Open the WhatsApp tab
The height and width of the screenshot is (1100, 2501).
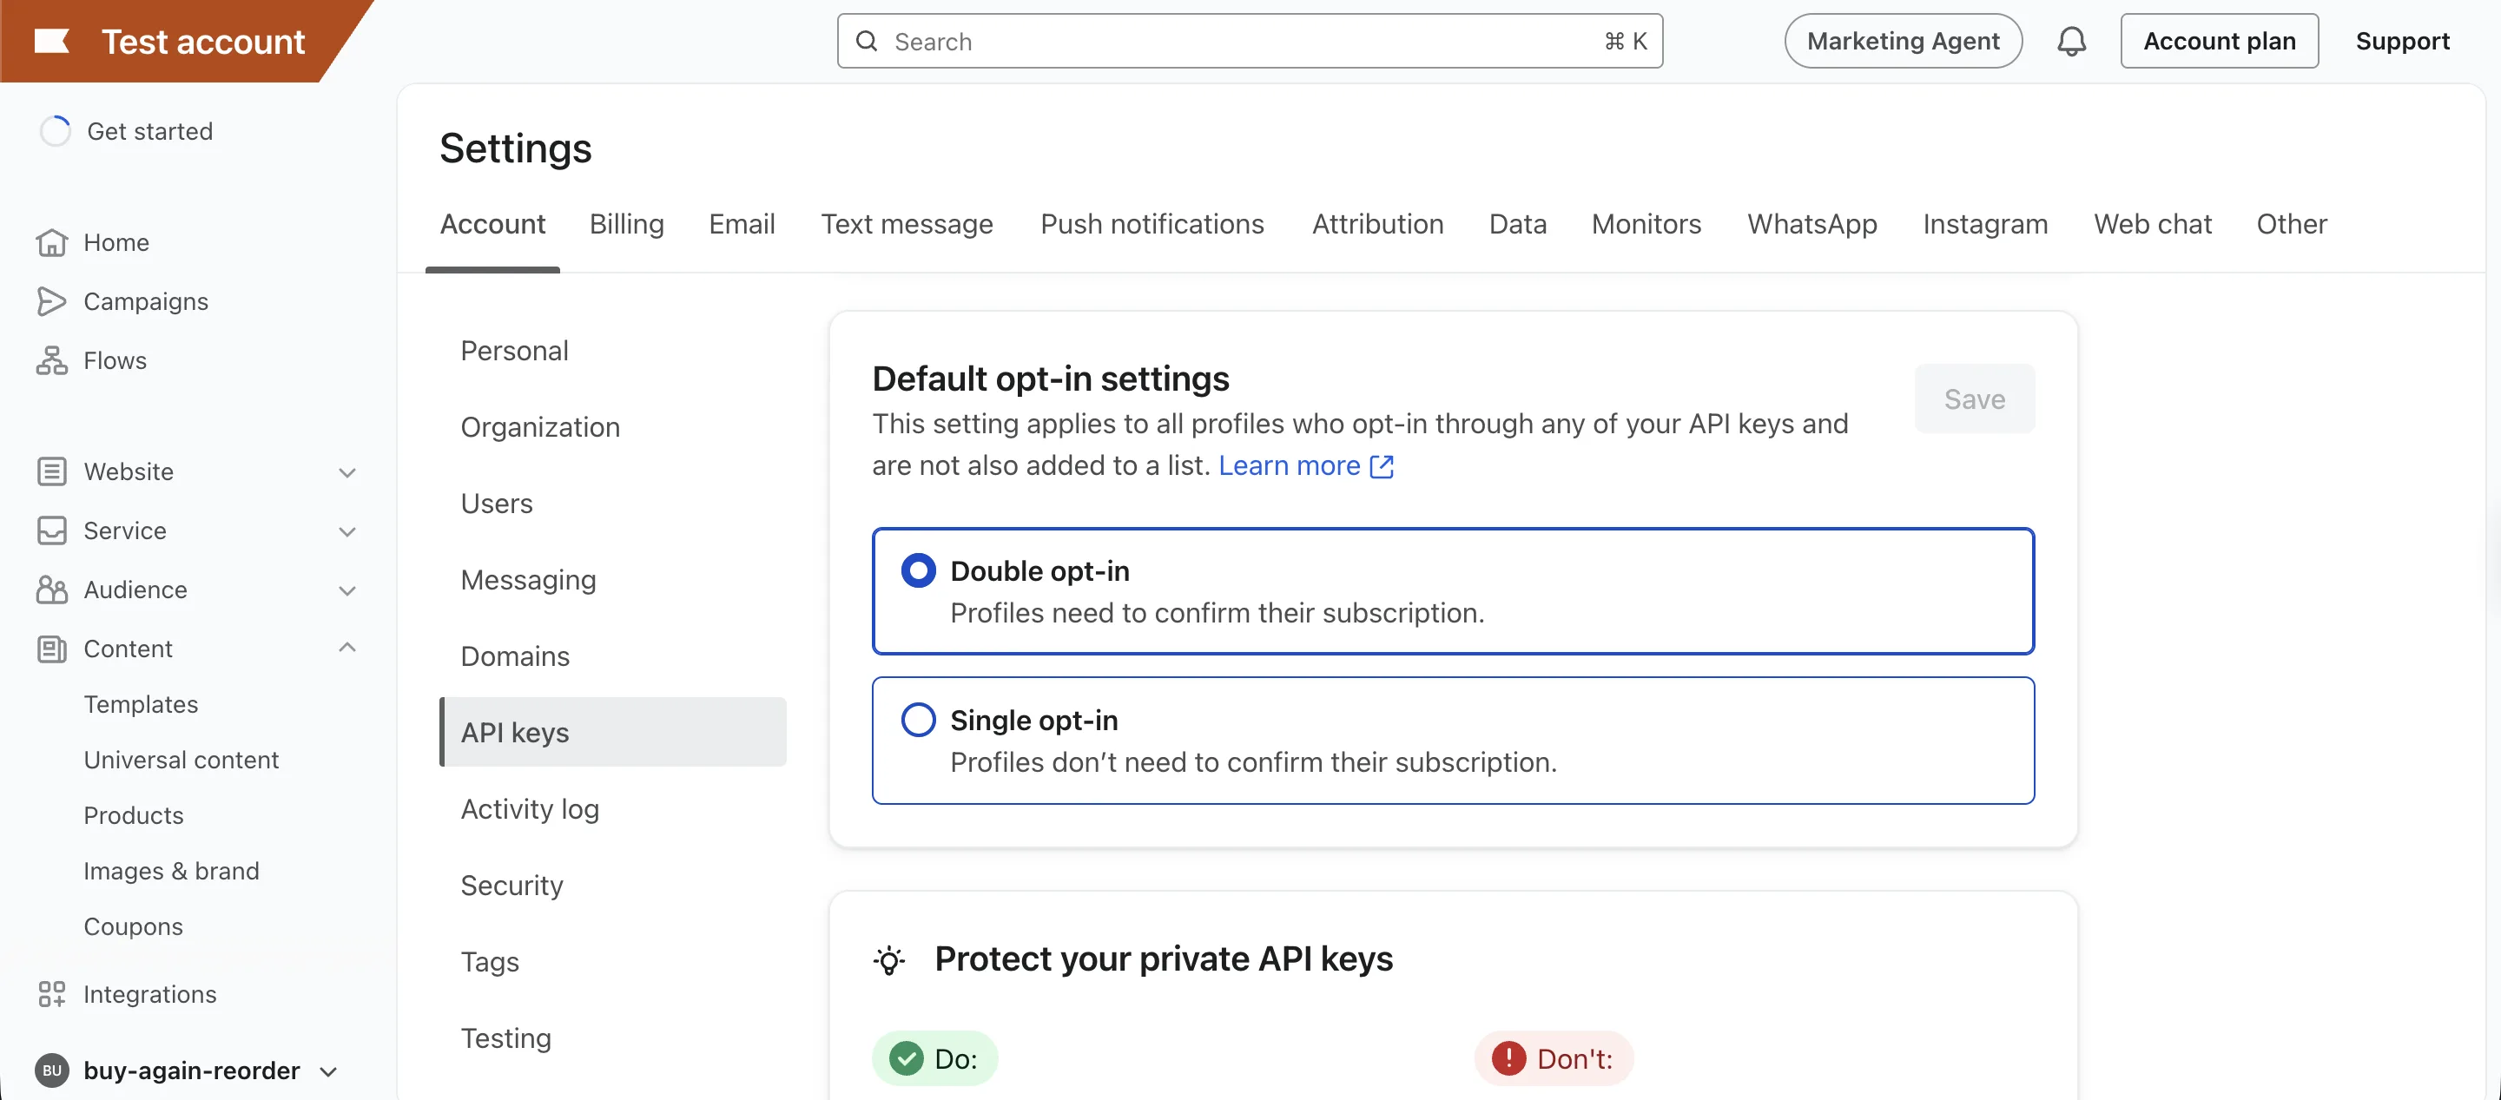tap(1811, 224)
